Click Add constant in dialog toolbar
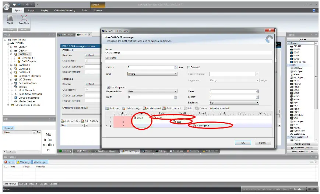 pos(172,108)
